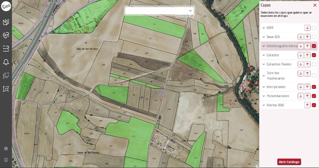Click the 'Alto de las Ventas' map label
This screenshot has width=319, height=168.
[x=87, y=49]
